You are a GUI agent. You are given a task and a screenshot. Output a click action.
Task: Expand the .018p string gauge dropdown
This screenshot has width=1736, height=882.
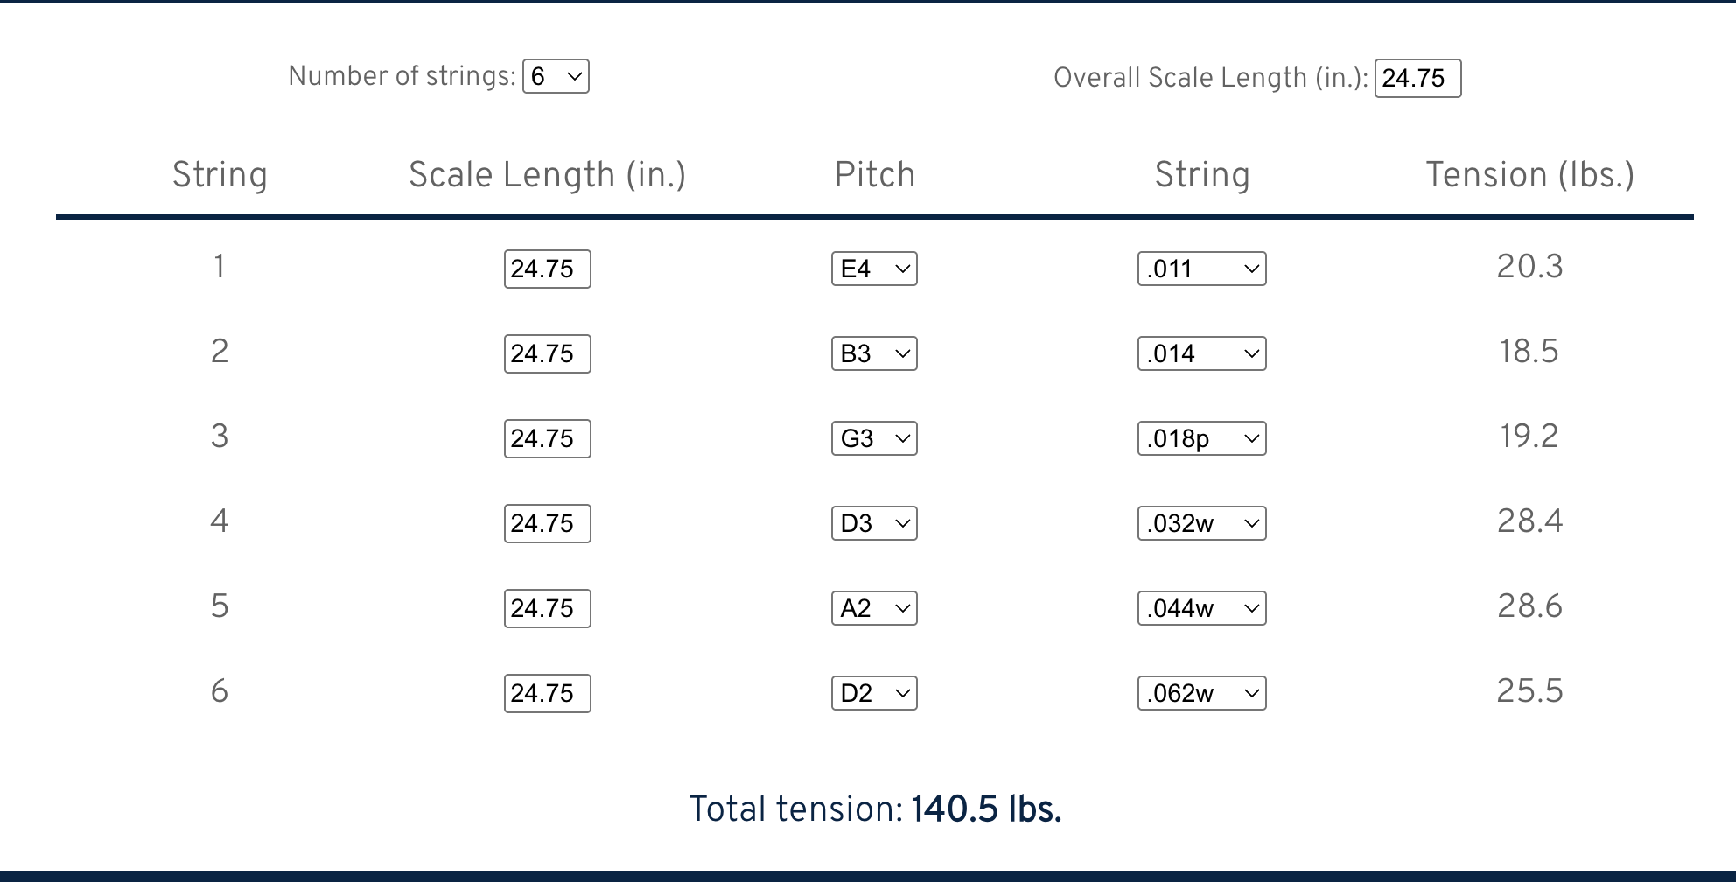coord(1201,438)
